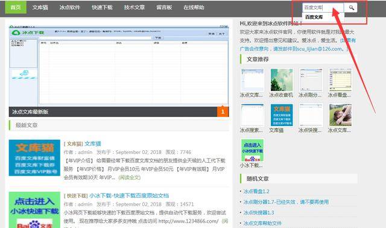Click the 随机文章 section heading
This screenshot has width=386, height=228.
click(x=258, y=179)
